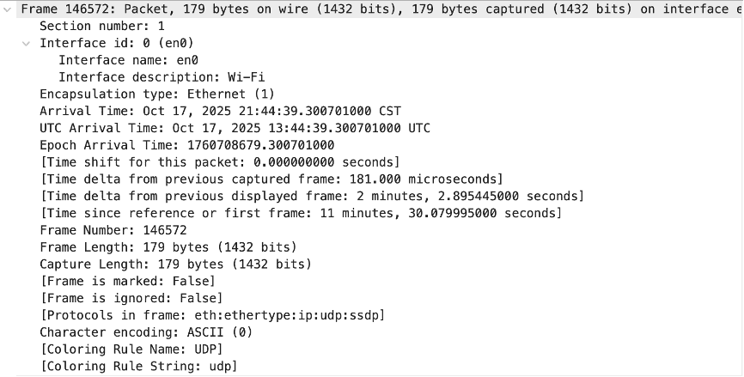Select the Section number row
Viewport: 744px width, 377px height.
coord(101,26)
